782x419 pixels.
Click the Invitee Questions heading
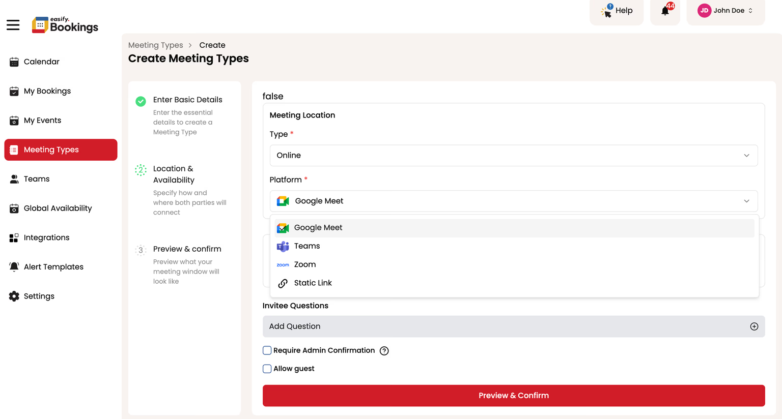pos(295,306)
